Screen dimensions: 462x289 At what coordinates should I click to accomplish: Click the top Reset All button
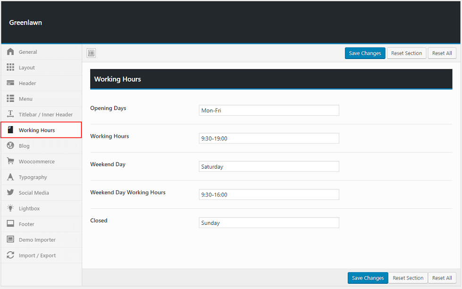[x=442, y=53]
